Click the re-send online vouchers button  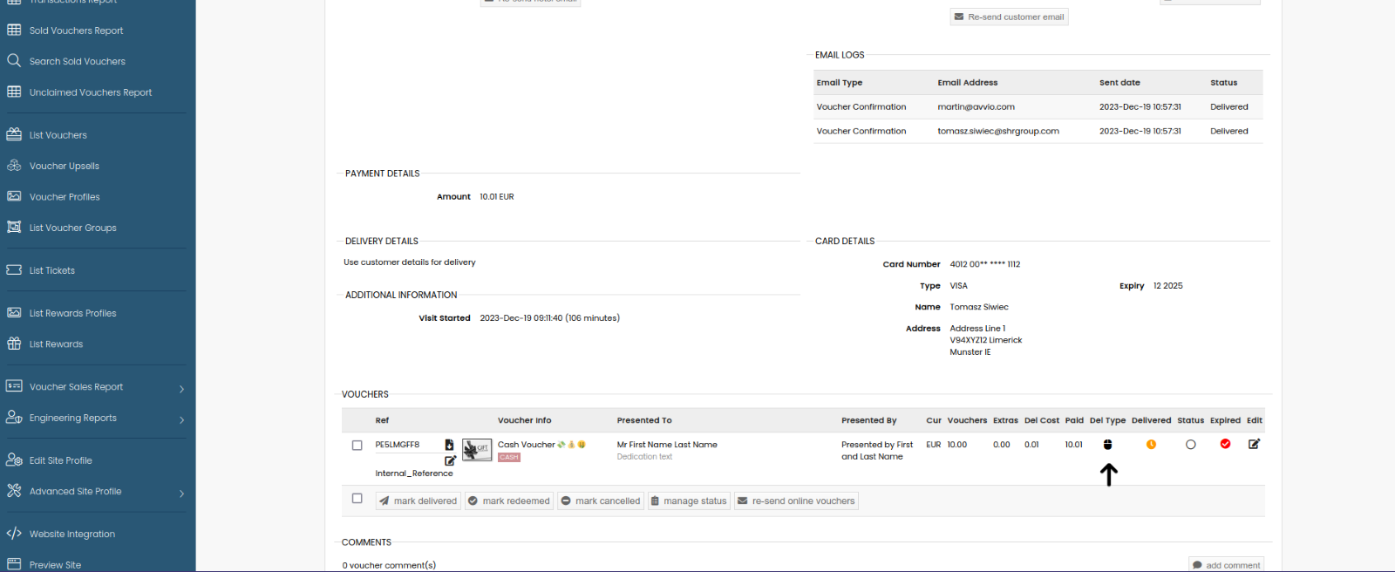point(796,500)
